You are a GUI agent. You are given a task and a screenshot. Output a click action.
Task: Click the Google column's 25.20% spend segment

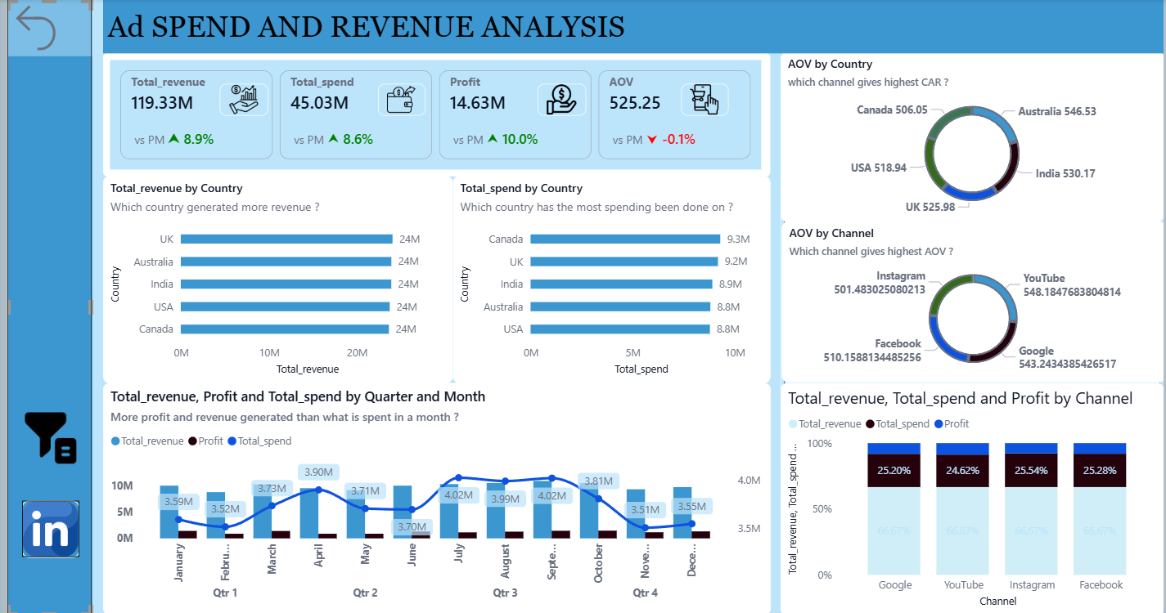tap(894, 471)
